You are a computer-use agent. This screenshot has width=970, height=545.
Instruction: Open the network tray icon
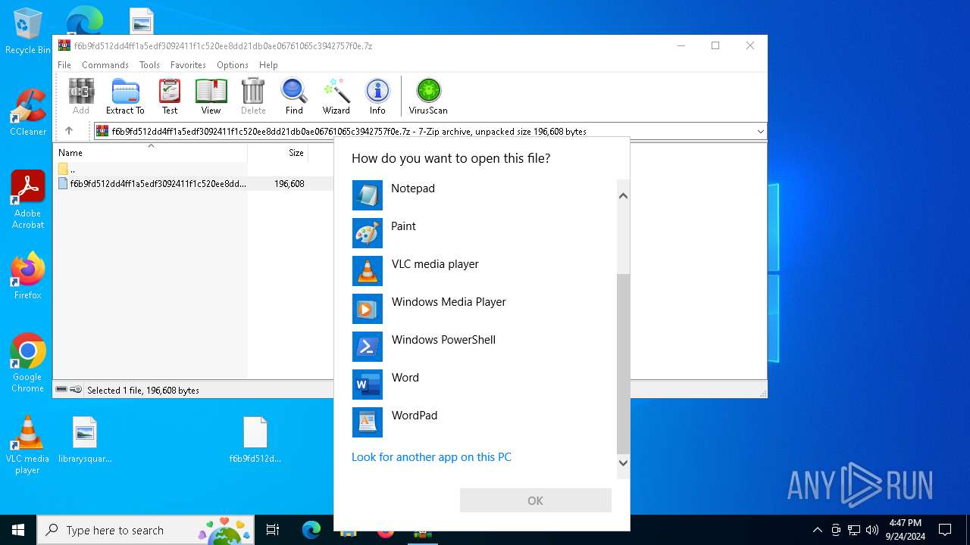click(854, 530)
